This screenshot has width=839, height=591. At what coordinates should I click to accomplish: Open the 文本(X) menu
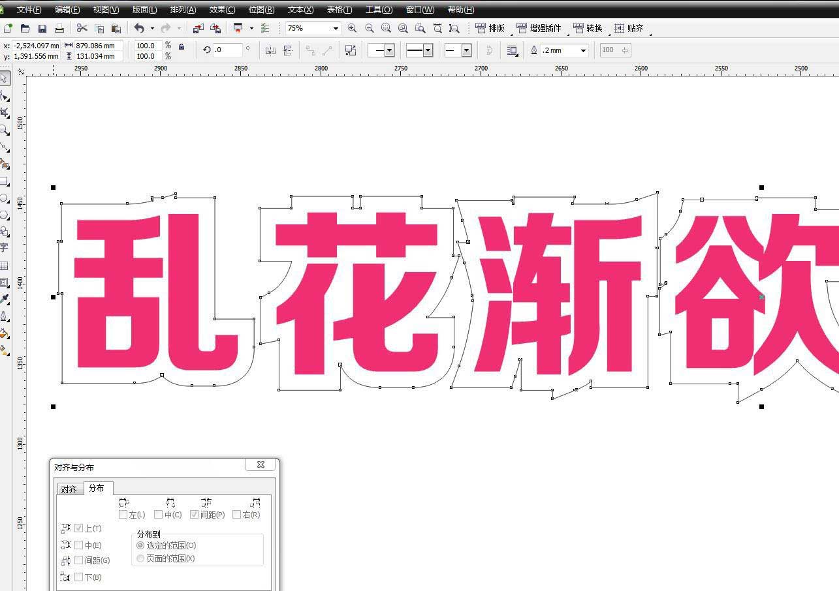click(x=299, y=9)
